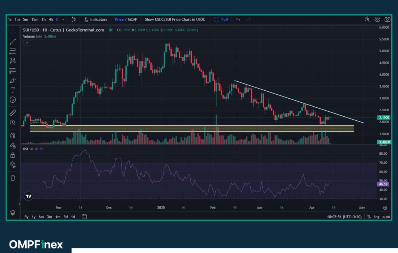
Task: Toggle lock all drawing tools
Action: 13,155
